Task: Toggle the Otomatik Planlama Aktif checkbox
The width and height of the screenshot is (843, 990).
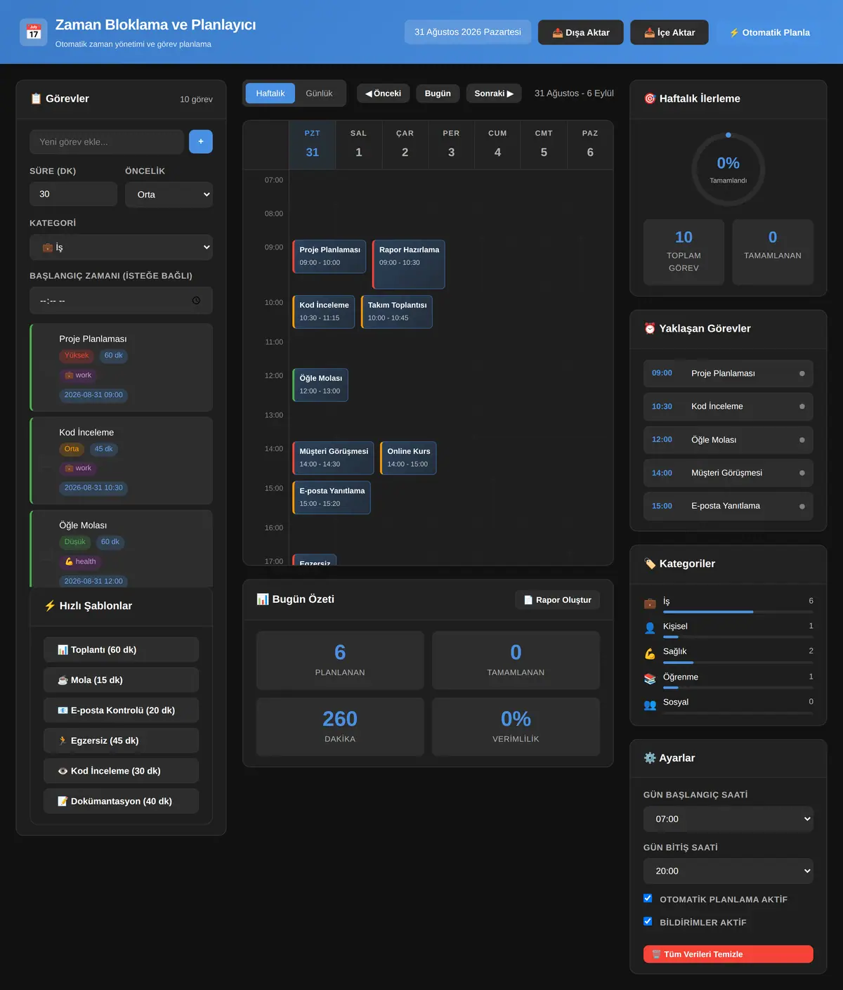Action: tap(648, 898)
